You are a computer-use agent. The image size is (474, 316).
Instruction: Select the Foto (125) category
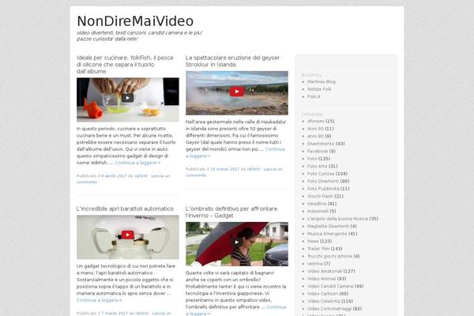tap(312, 159)
